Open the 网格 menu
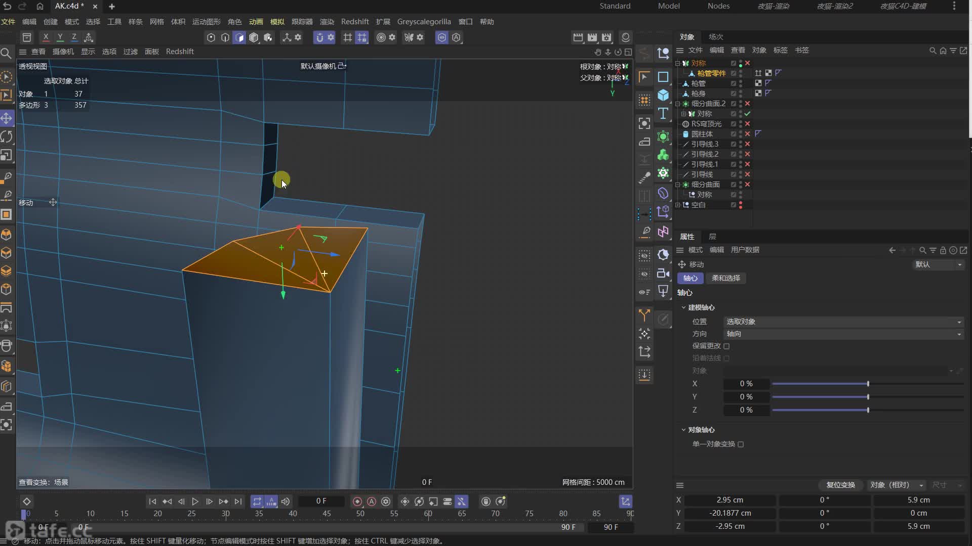The image size is (972, 546). point(156,22)
